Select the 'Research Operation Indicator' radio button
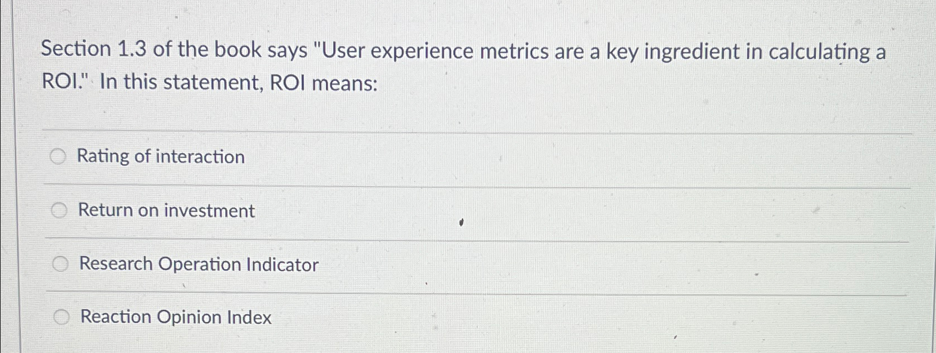This screenshot has height=353, width=936. (x=61, y=264)
